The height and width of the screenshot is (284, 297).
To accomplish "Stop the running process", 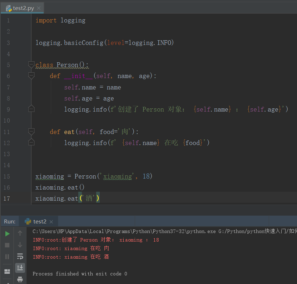I will [7, 245].
